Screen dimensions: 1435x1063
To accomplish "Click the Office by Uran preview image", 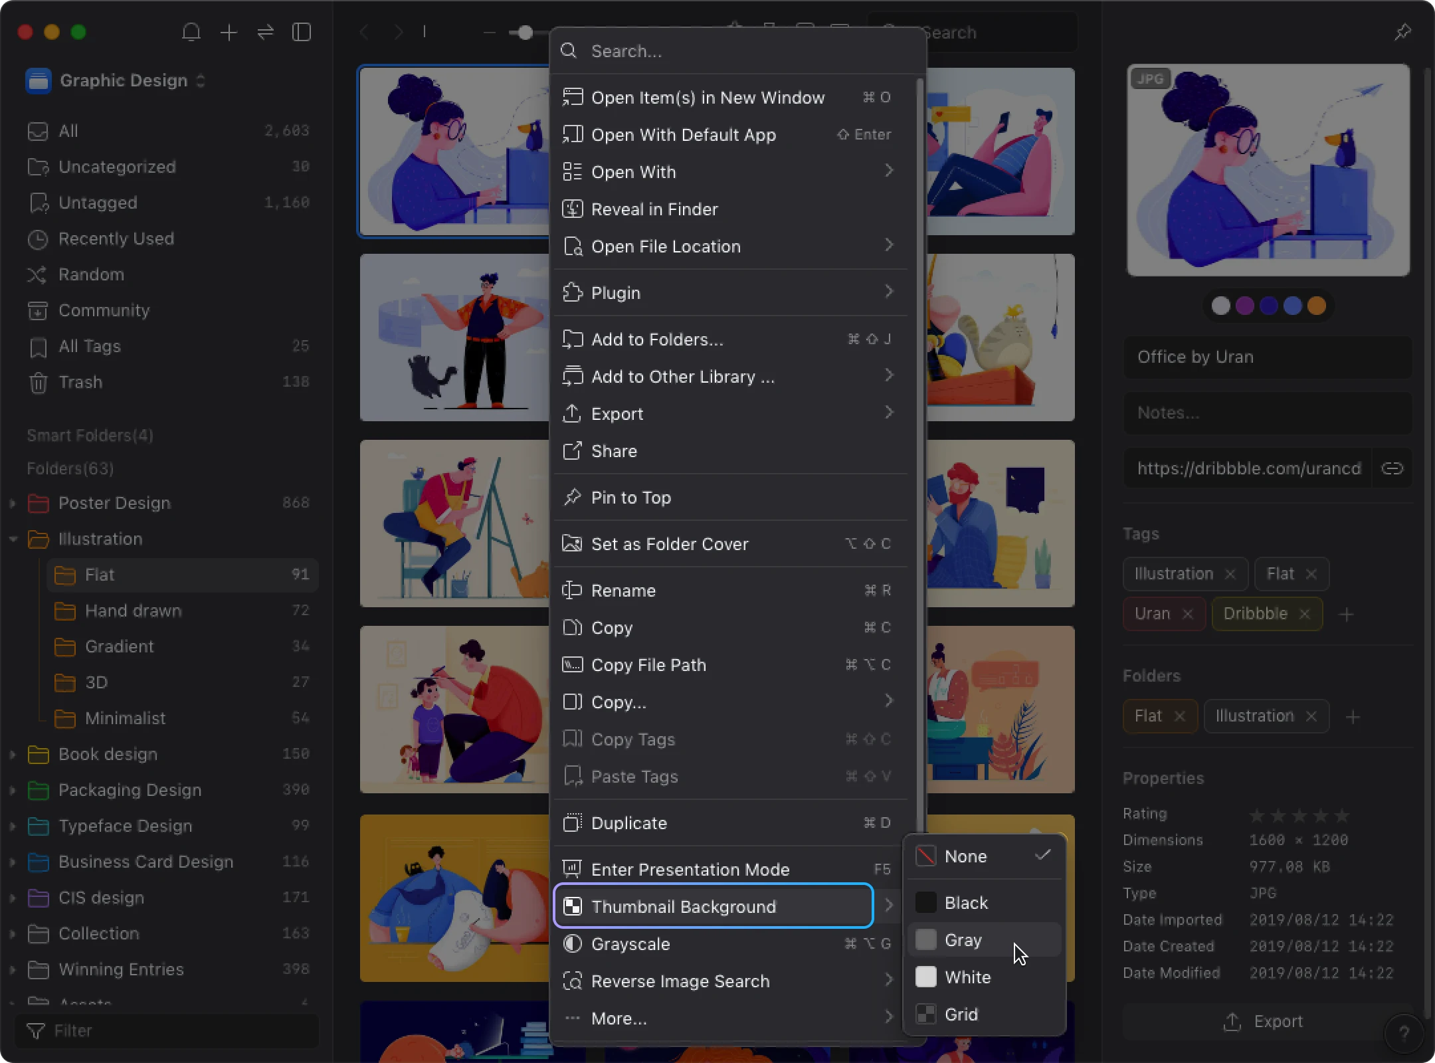I will tap(1268, 170).
